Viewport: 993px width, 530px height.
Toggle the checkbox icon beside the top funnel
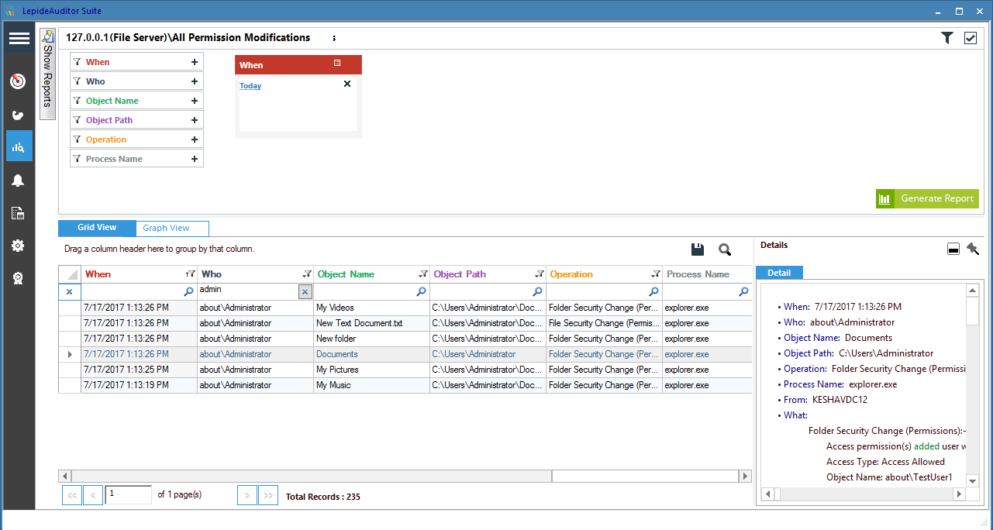pyautogui.click(x=971, y=38)
